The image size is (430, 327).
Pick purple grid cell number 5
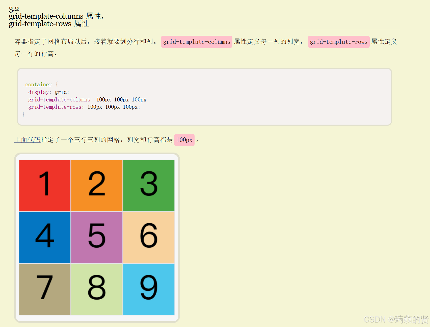coord(97,237)
